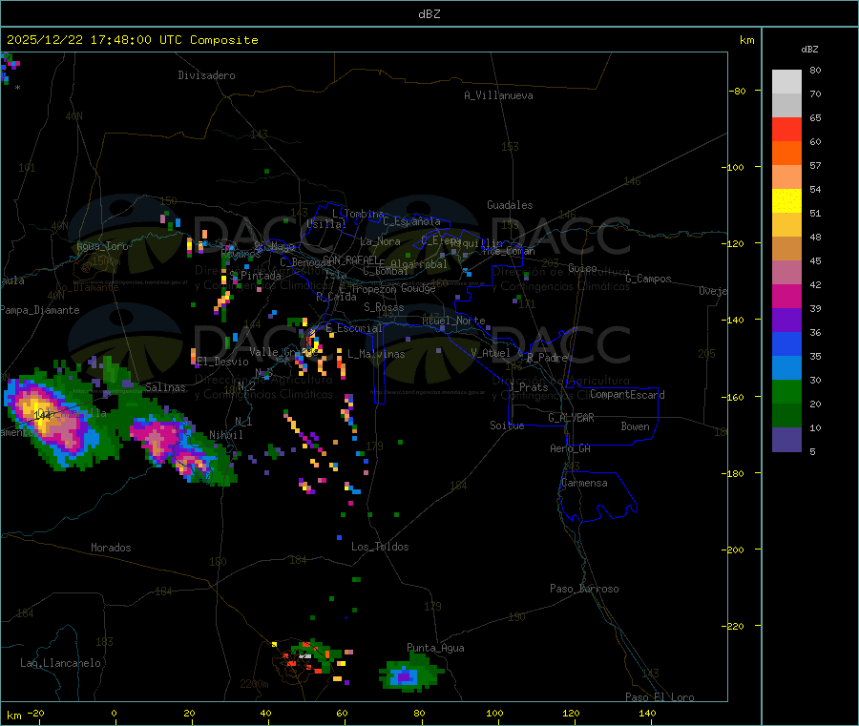Click the Pampa_Diamante label
This screenshot has height=726, width=859.
pyautogui.click(x=40, y=310)
